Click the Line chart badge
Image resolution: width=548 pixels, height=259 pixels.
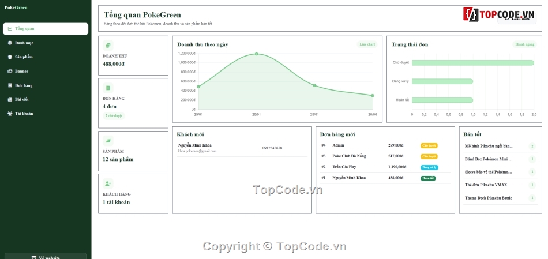[367, 44]
